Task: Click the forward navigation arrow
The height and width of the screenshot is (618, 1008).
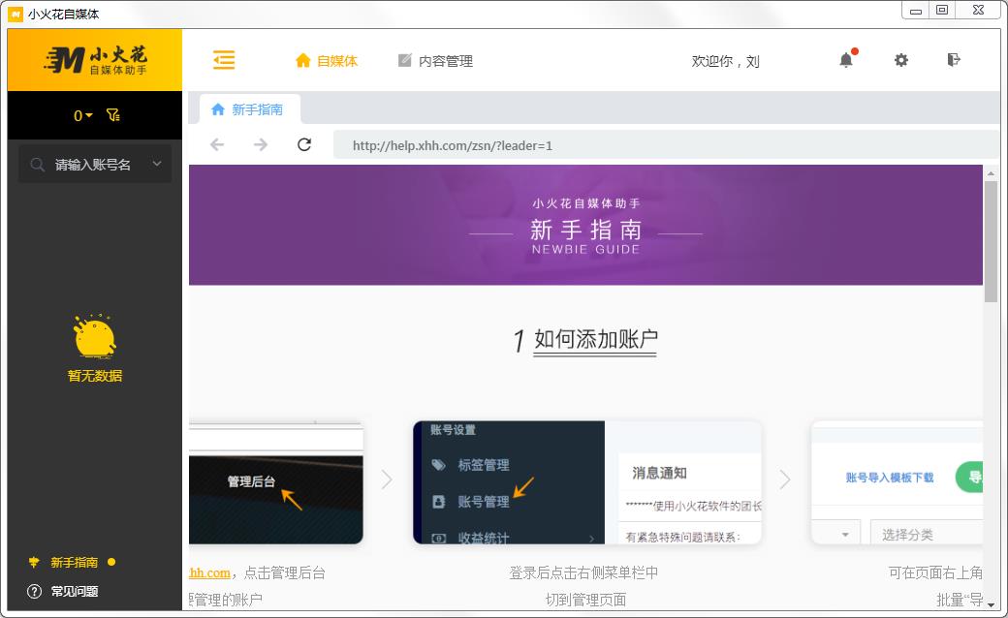Action: [x=260, y=143]
